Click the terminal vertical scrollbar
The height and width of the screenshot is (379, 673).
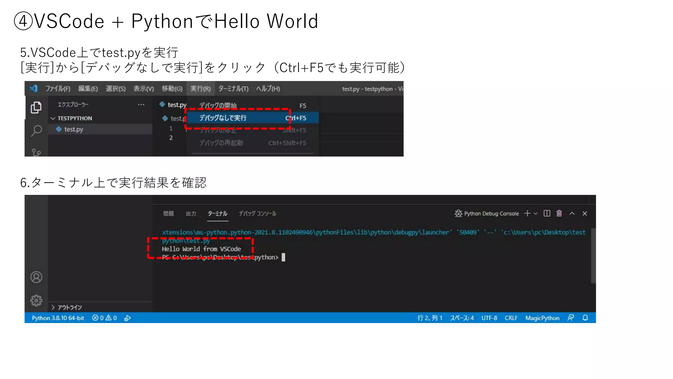[x=593, y=255]
